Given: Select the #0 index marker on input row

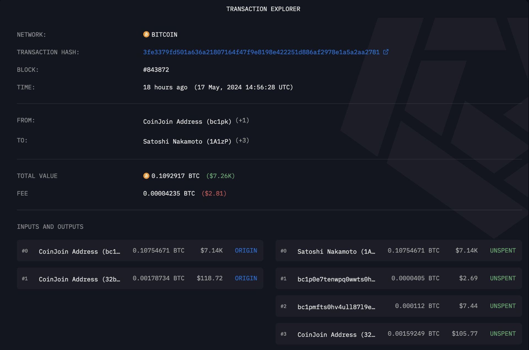Looking at the screenshot, I should pyautogui.click(x=25, y=251).
